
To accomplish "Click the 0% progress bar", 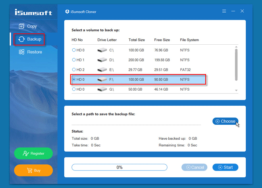I will tap(119, 167).
